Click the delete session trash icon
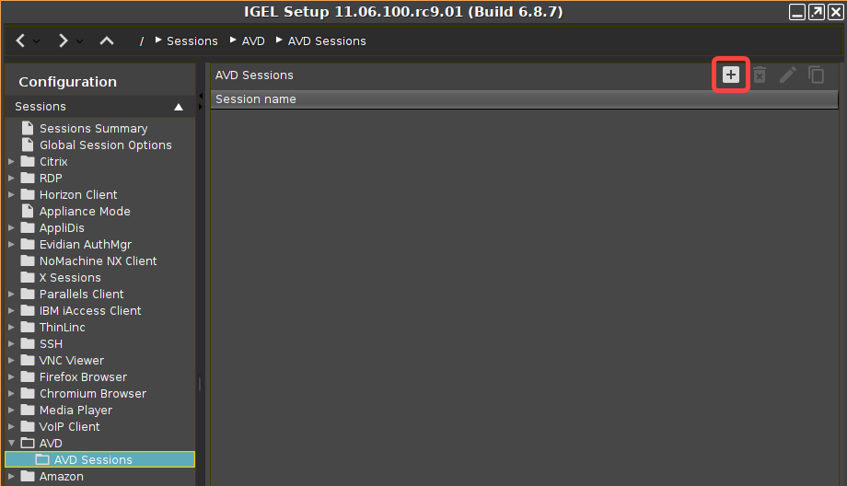The image size is (847, 486). point(759,75)
